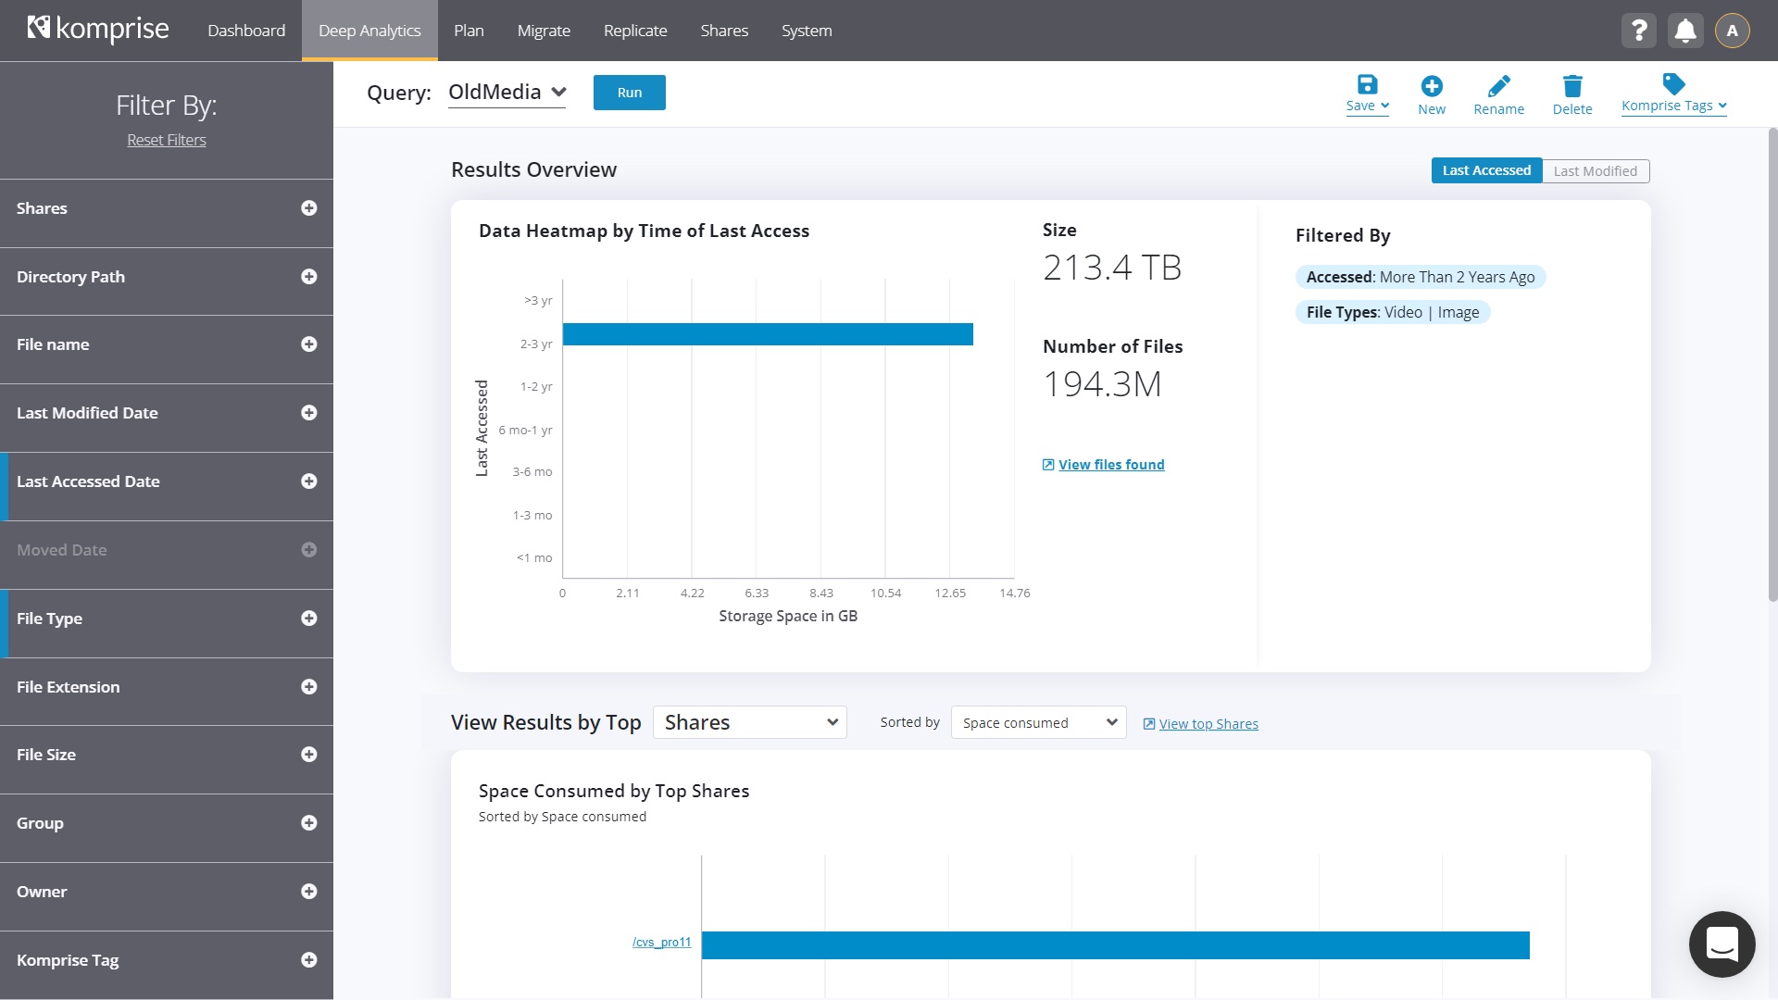This screenshot has height=1000, width=1778.
Task: Click the View files found link
Action: 1110,465
